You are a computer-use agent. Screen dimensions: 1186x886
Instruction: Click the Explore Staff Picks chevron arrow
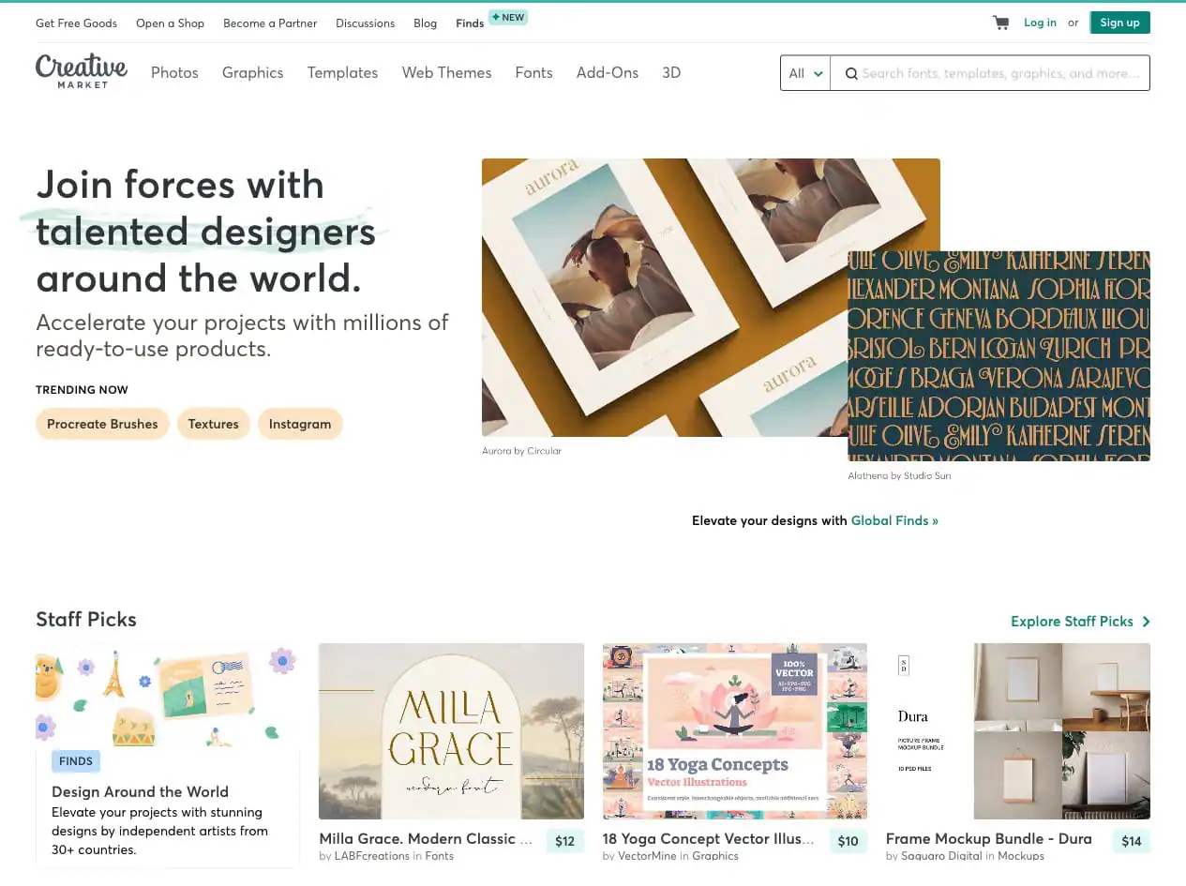(1146, 622)
